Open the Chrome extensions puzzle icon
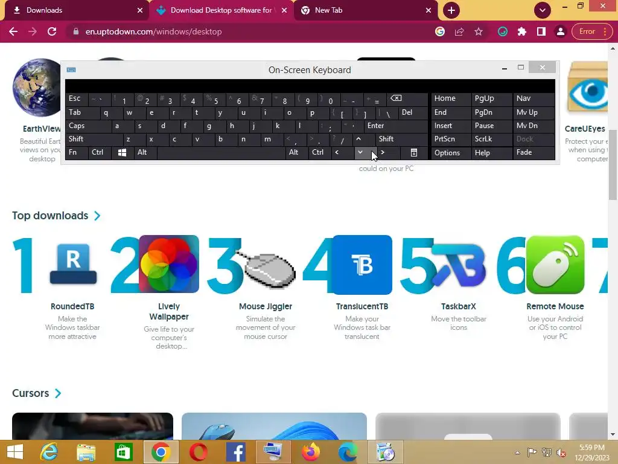The height and width of the screenshot is (464, 618). tap(522, 31)
